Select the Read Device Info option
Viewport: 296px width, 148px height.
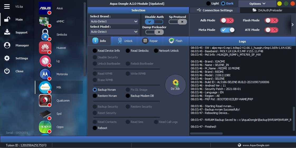pyautogui.click(x=106, y=51)
